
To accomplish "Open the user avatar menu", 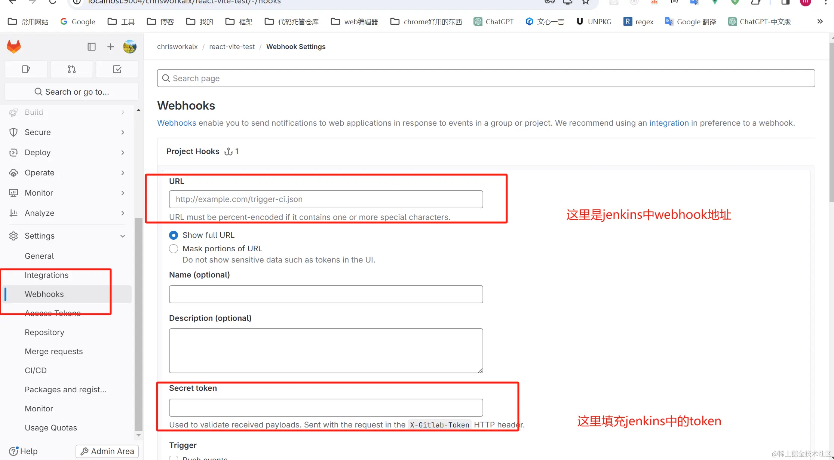I will (x=130, y=47).
